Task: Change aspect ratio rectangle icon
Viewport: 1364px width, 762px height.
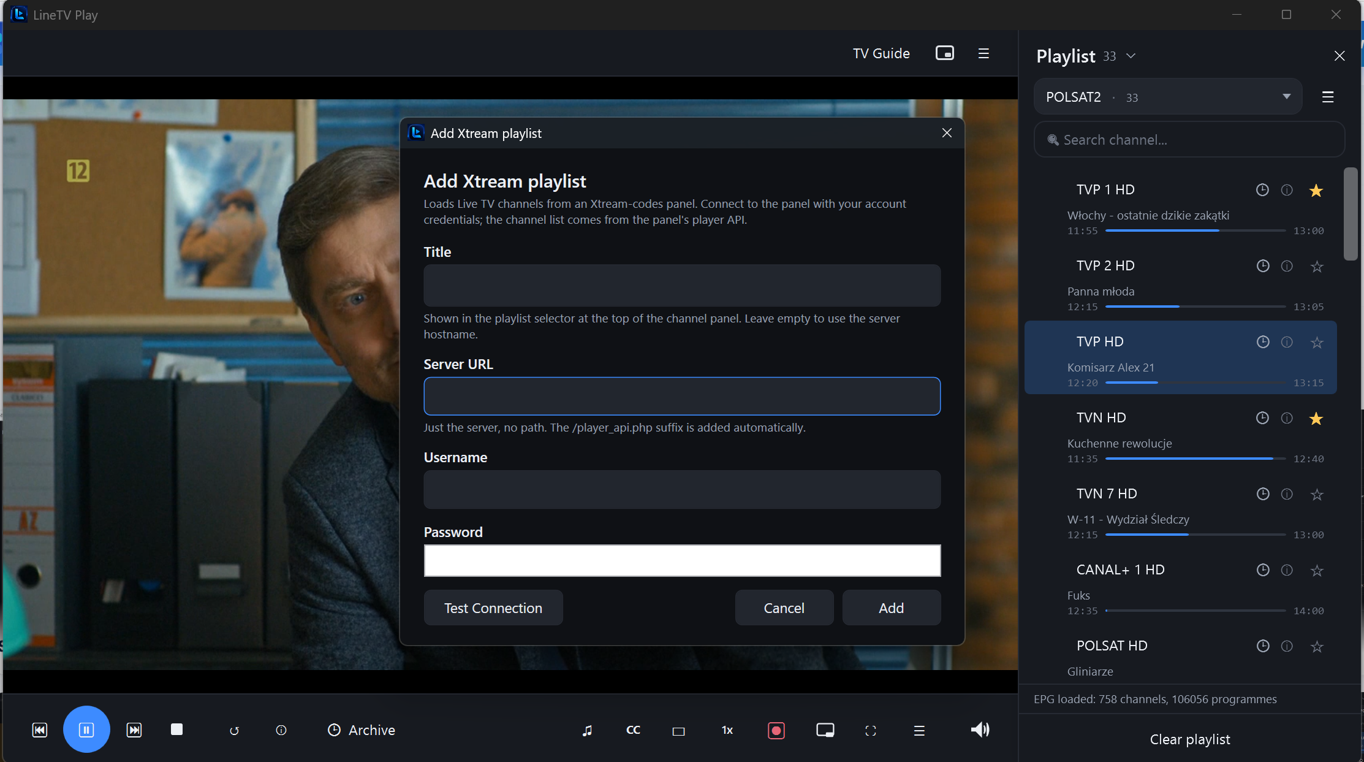Action: [x=678, y=731]
